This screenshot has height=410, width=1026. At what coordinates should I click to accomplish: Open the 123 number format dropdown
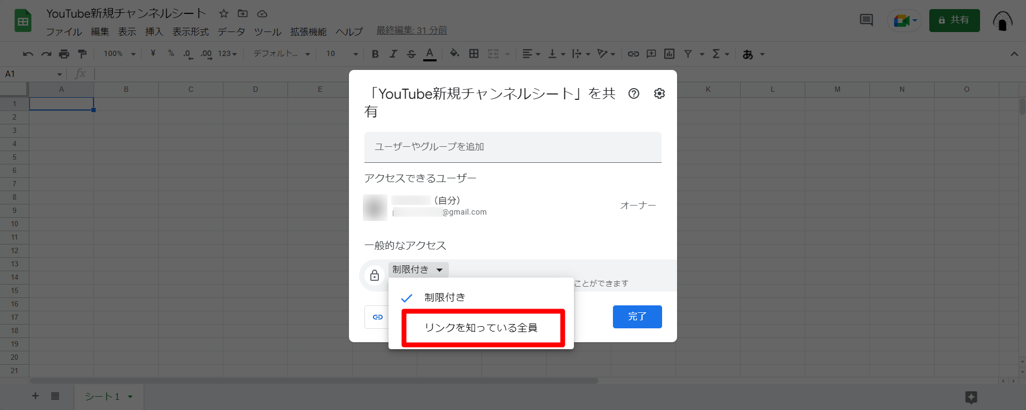click(x=228, y=54)
